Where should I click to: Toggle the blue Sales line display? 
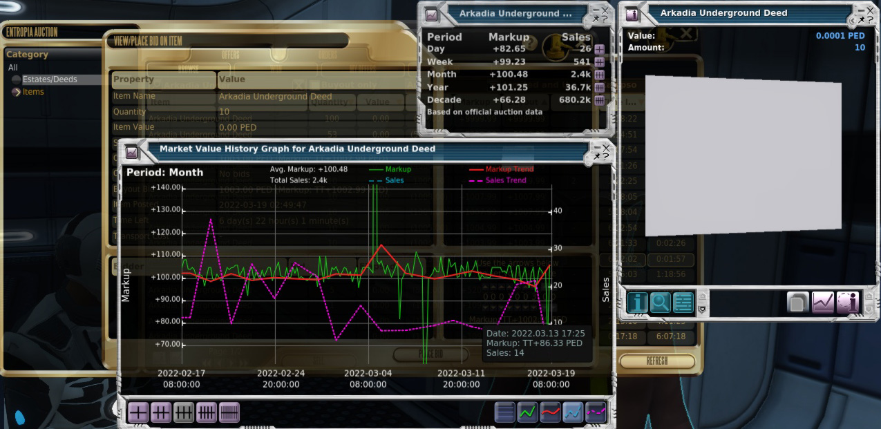(x=573, y=412)
